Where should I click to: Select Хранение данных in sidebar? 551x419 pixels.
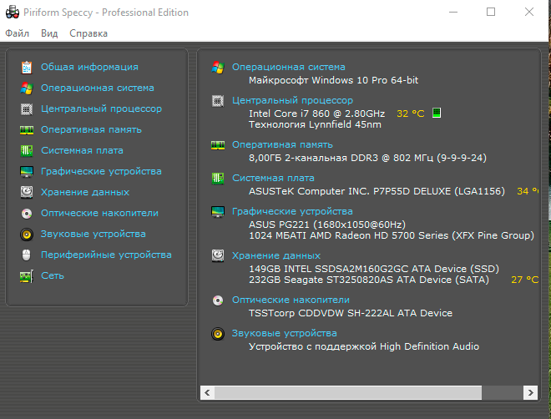coord(85,192)
